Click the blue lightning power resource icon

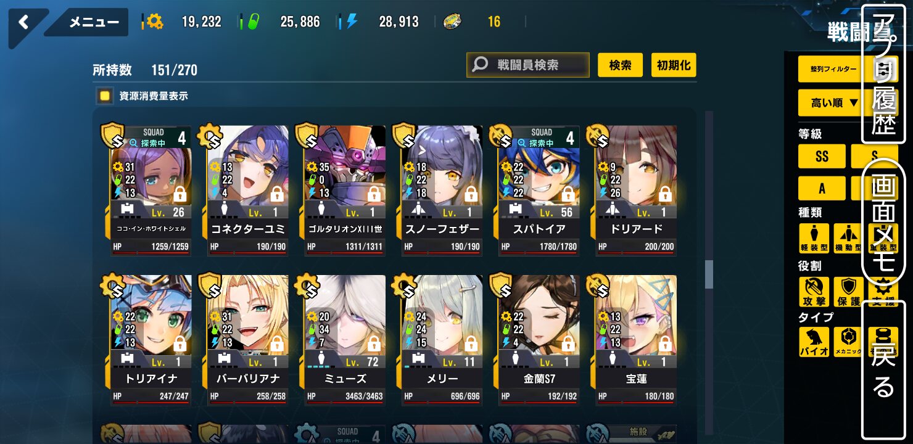click(x=352, y=22)
